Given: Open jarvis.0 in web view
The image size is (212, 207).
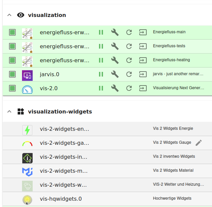Looking at the screenshot, I should pyautogui.click(x=143, y=74).
